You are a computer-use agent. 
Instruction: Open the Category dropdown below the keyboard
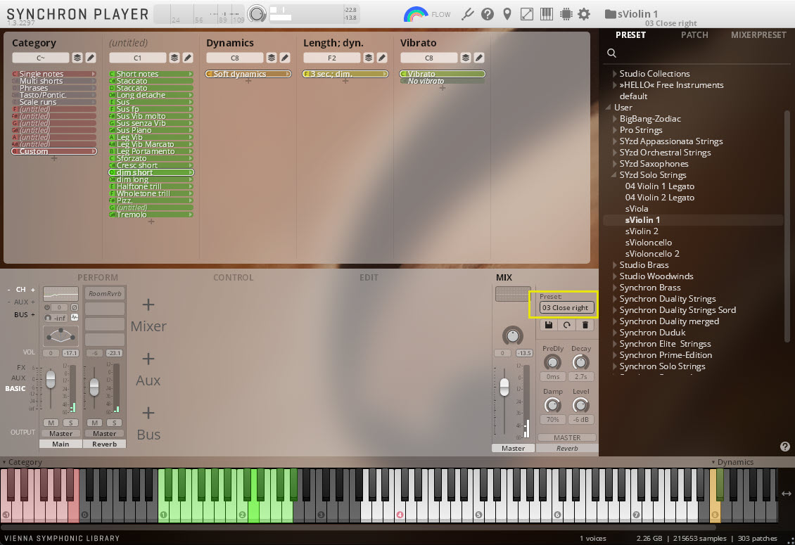[x=22, y=462]
